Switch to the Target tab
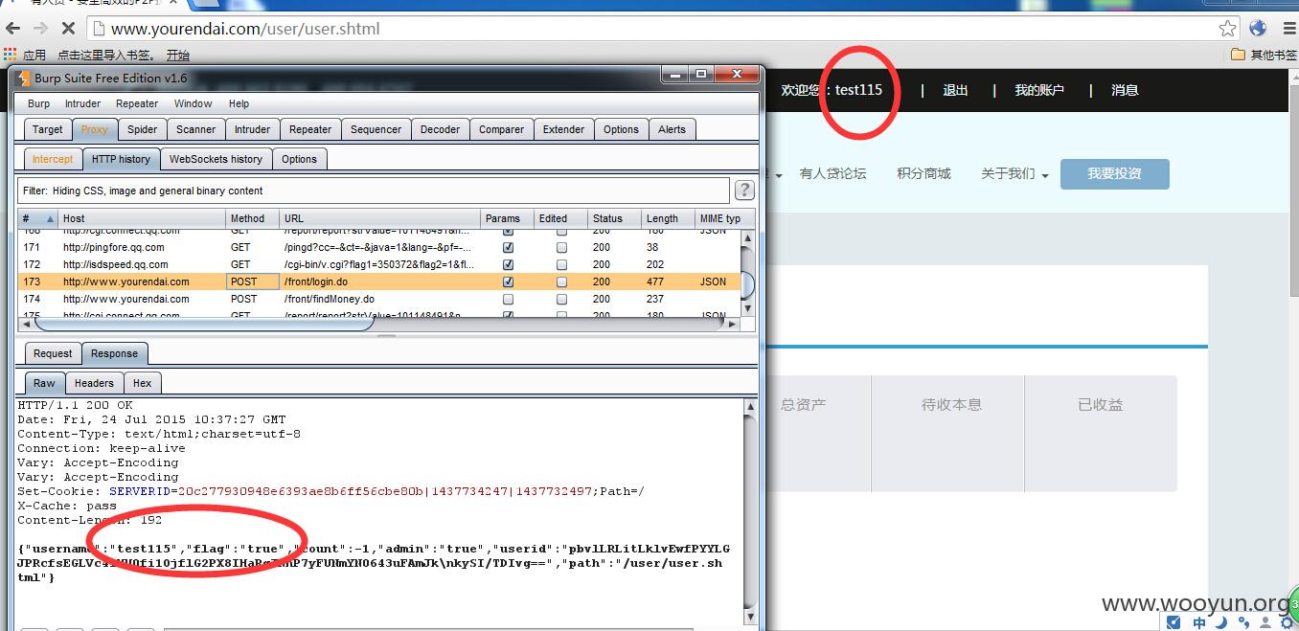 click(47, 129)
